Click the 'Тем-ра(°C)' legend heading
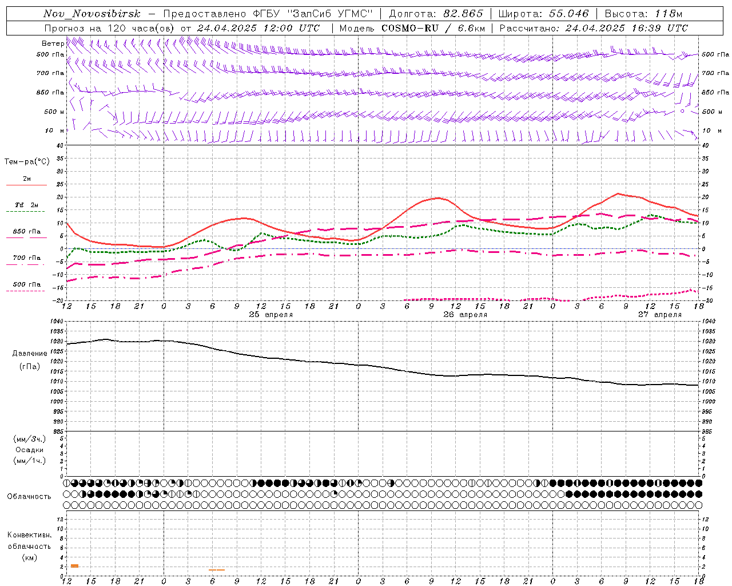Image resolution: width=732 pixels, height=586 pixels. point(27,161)
